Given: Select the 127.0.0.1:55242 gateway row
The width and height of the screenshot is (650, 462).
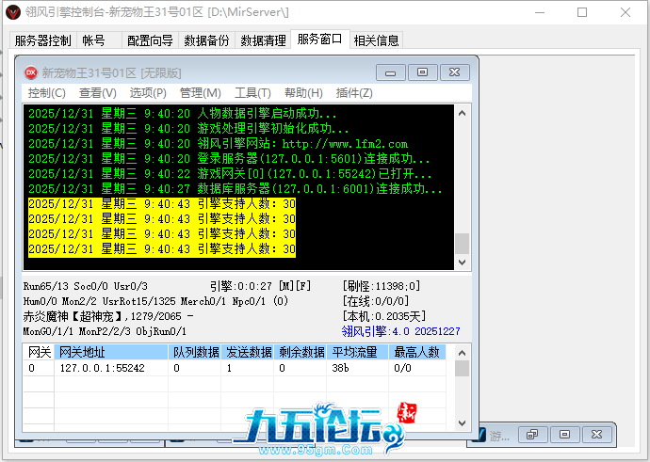Looking at the screenshot, I should click(102, 368).
